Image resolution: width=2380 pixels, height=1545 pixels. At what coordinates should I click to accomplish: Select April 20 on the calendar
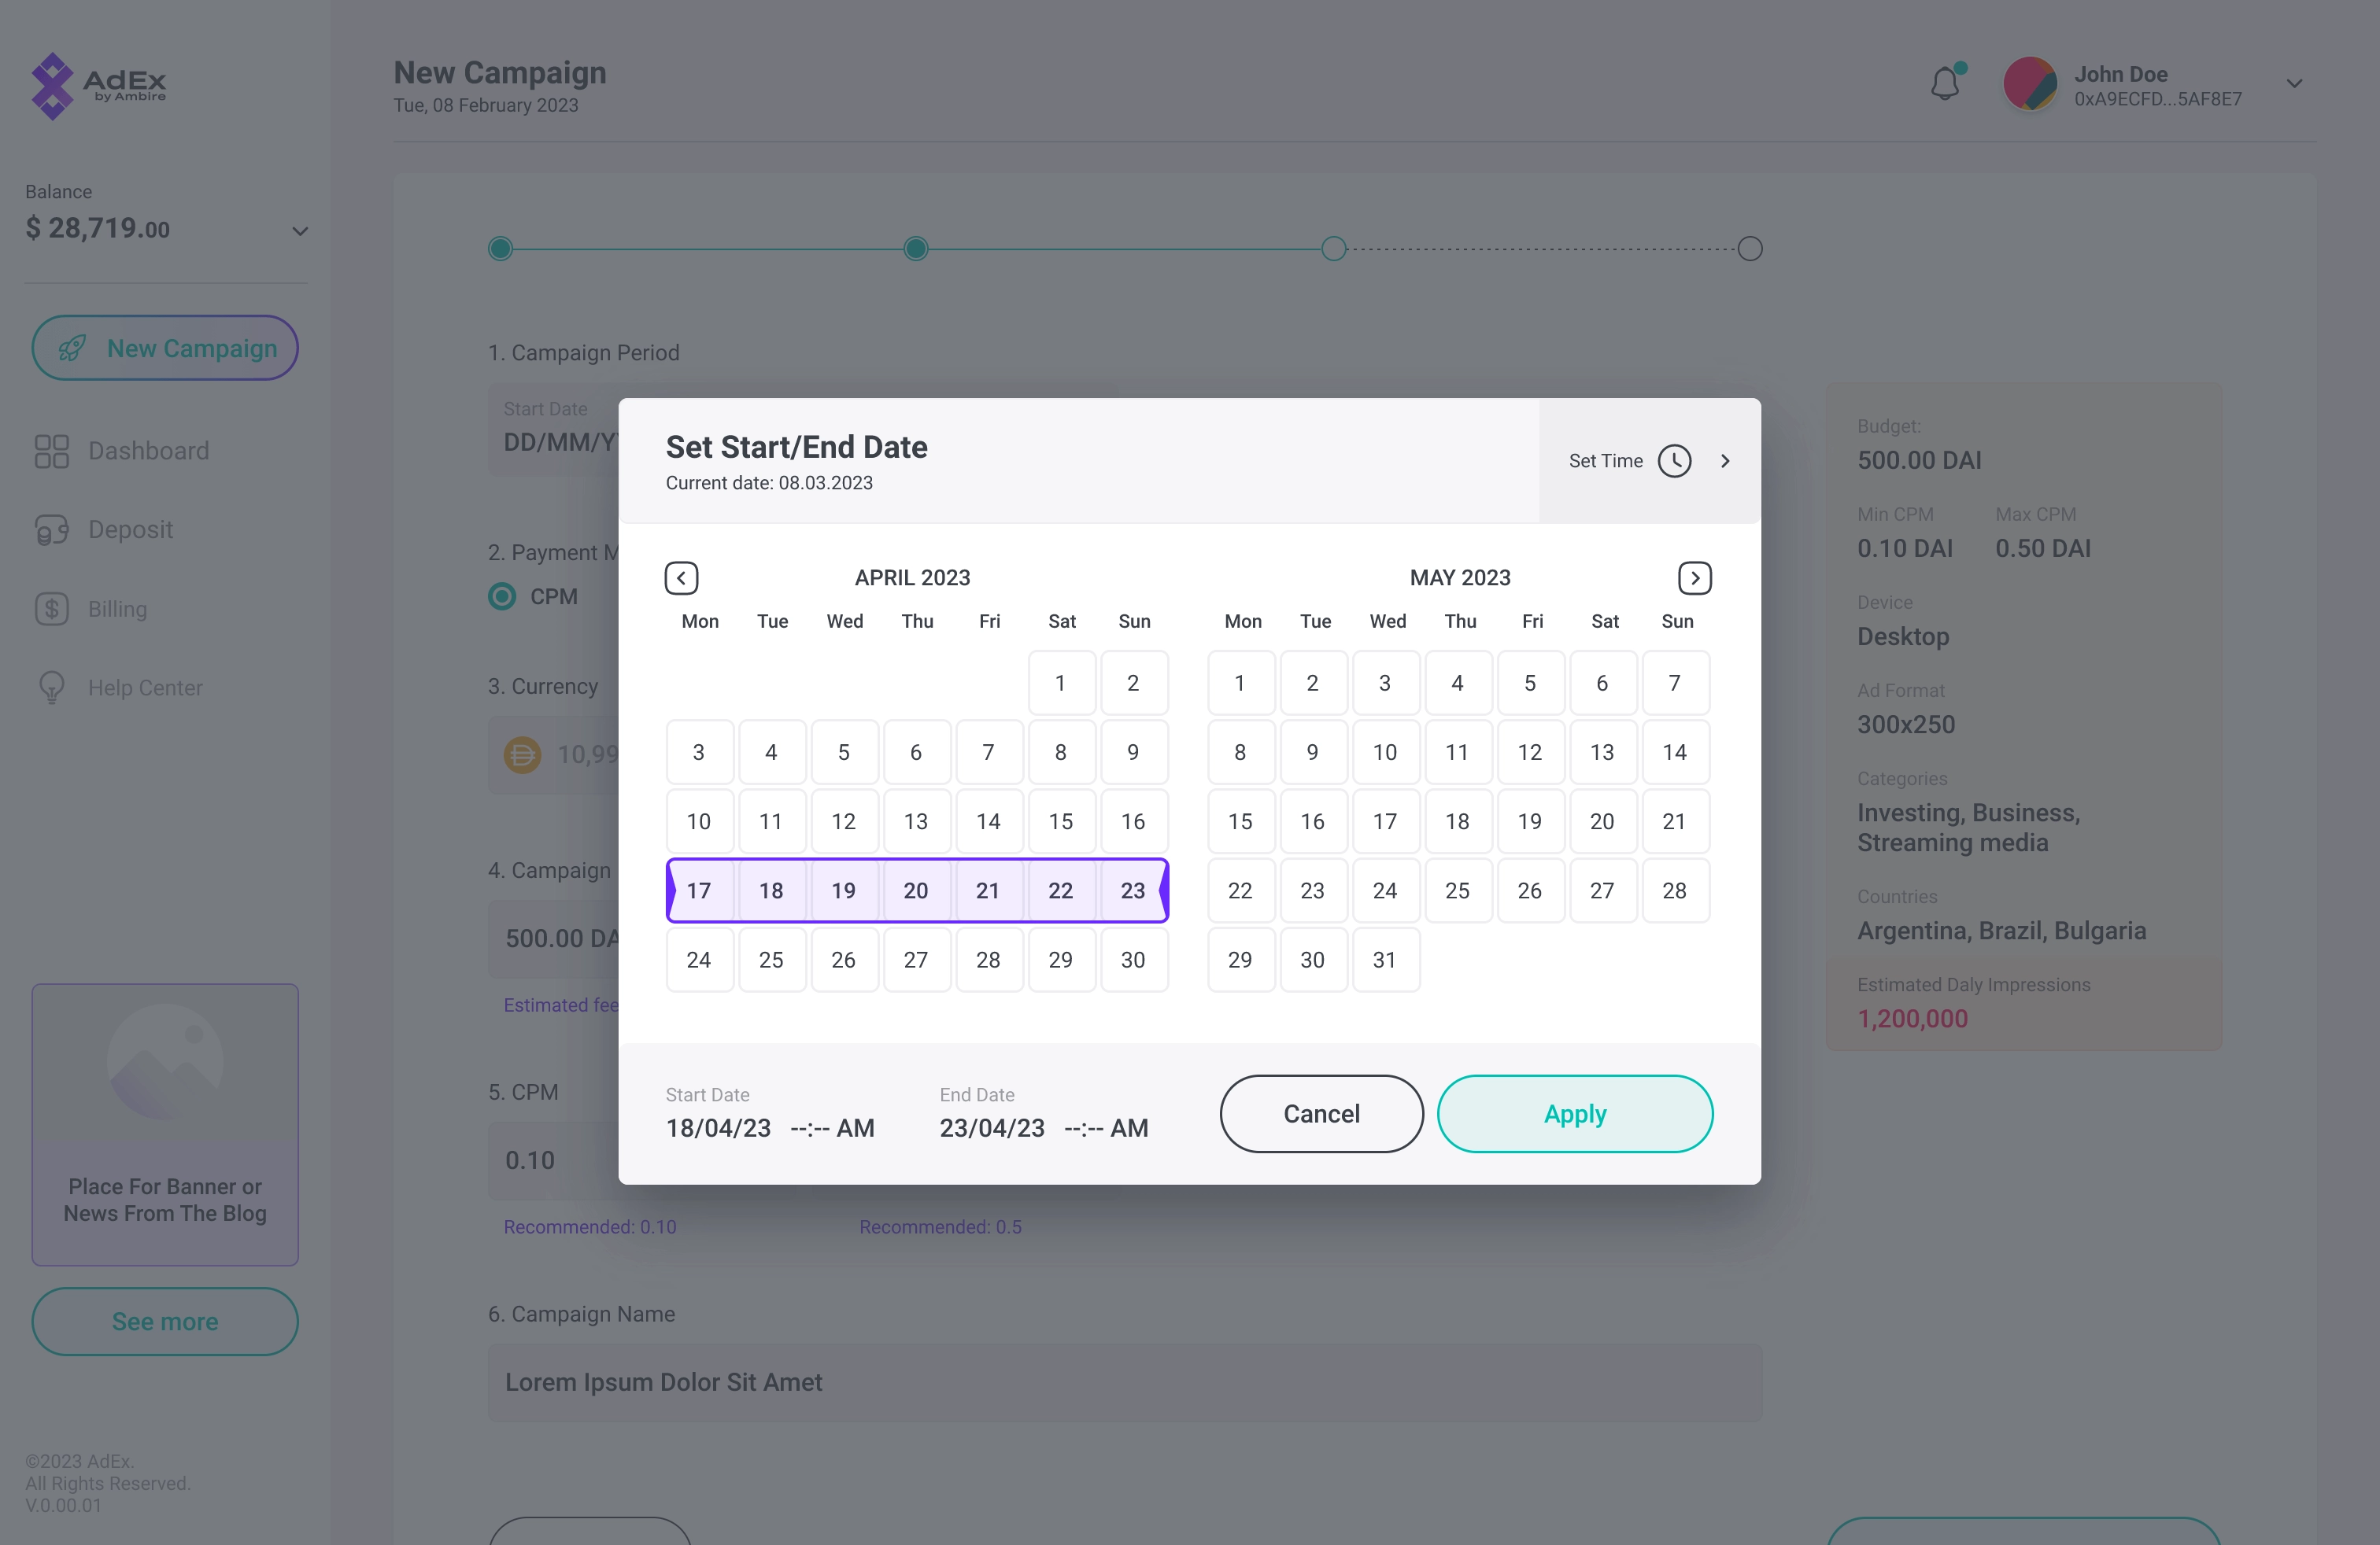915,890
